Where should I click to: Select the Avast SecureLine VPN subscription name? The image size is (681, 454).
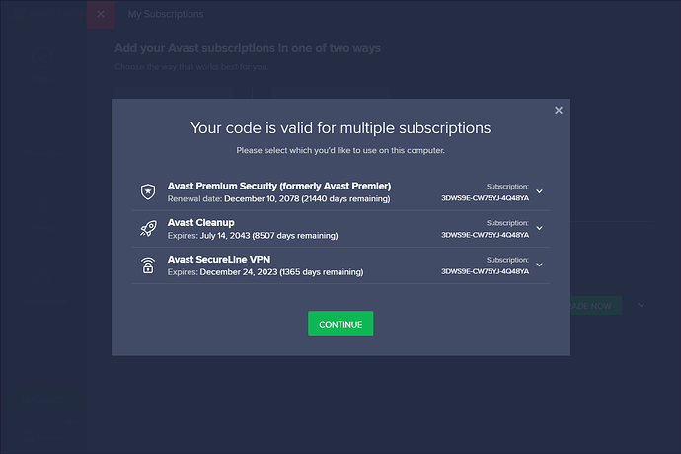[x=220, y=259]
